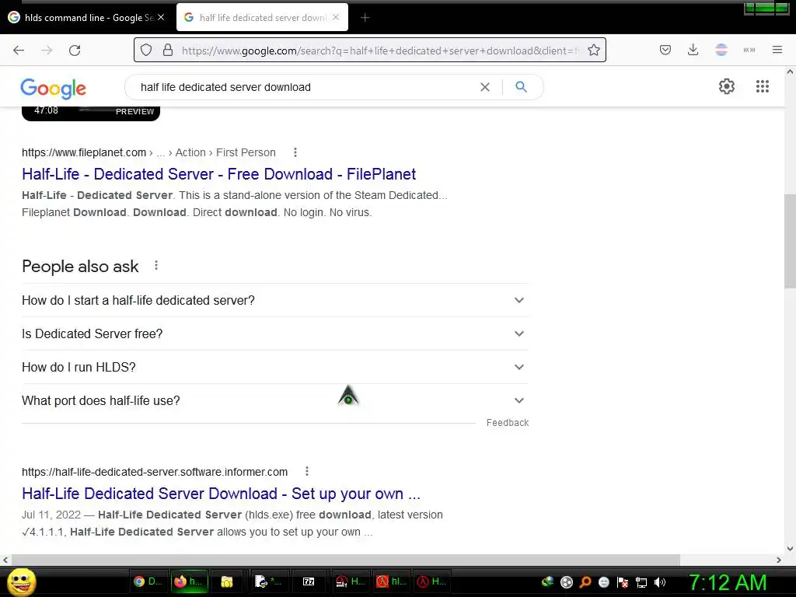Expand 'How do I start a half-life dedicated server?'
Image resolution: width=796 pixels, height=597 pixels.
click(x=275, y=300)
